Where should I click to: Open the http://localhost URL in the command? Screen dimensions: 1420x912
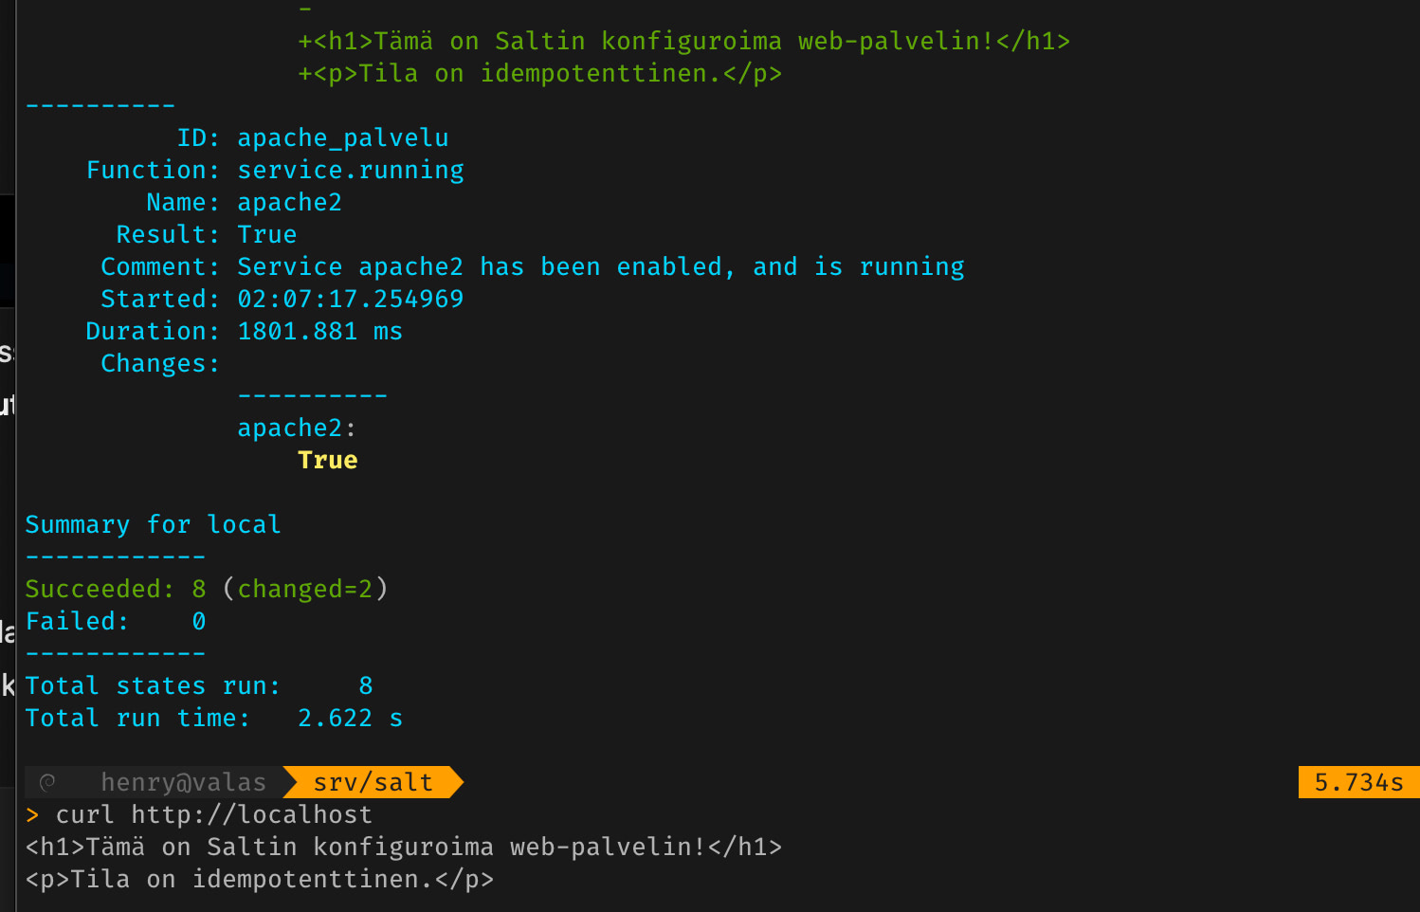coord(251,814)
